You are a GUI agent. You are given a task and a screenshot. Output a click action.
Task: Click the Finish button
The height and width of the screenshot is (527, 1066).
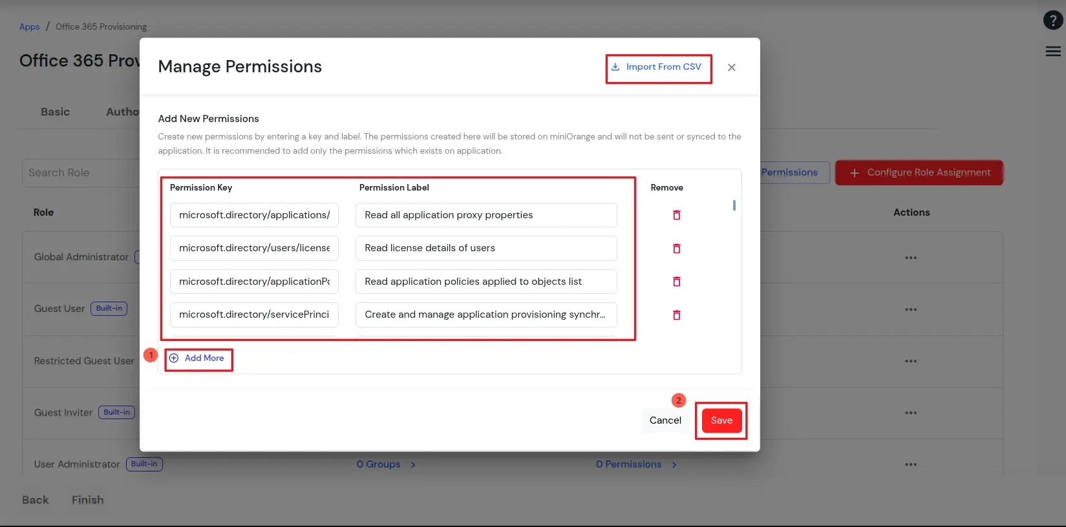[x=87, y=500]
